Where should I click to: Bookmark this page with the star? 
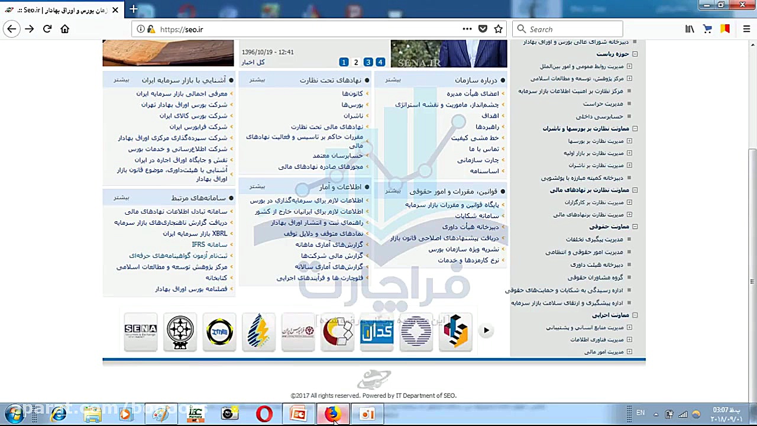pyautogui.click(x=499, y=29)
